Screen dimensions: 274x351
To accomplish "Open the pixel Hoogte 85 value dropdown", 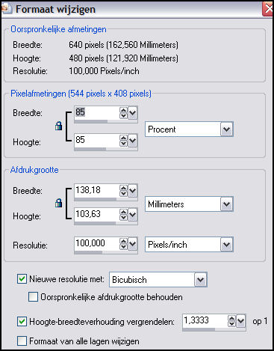I will tap(133, 141).
